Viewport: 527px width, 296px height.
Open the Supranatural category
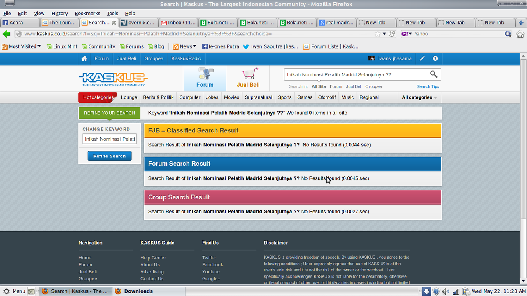pyautogui.click(x=259, y=97)
